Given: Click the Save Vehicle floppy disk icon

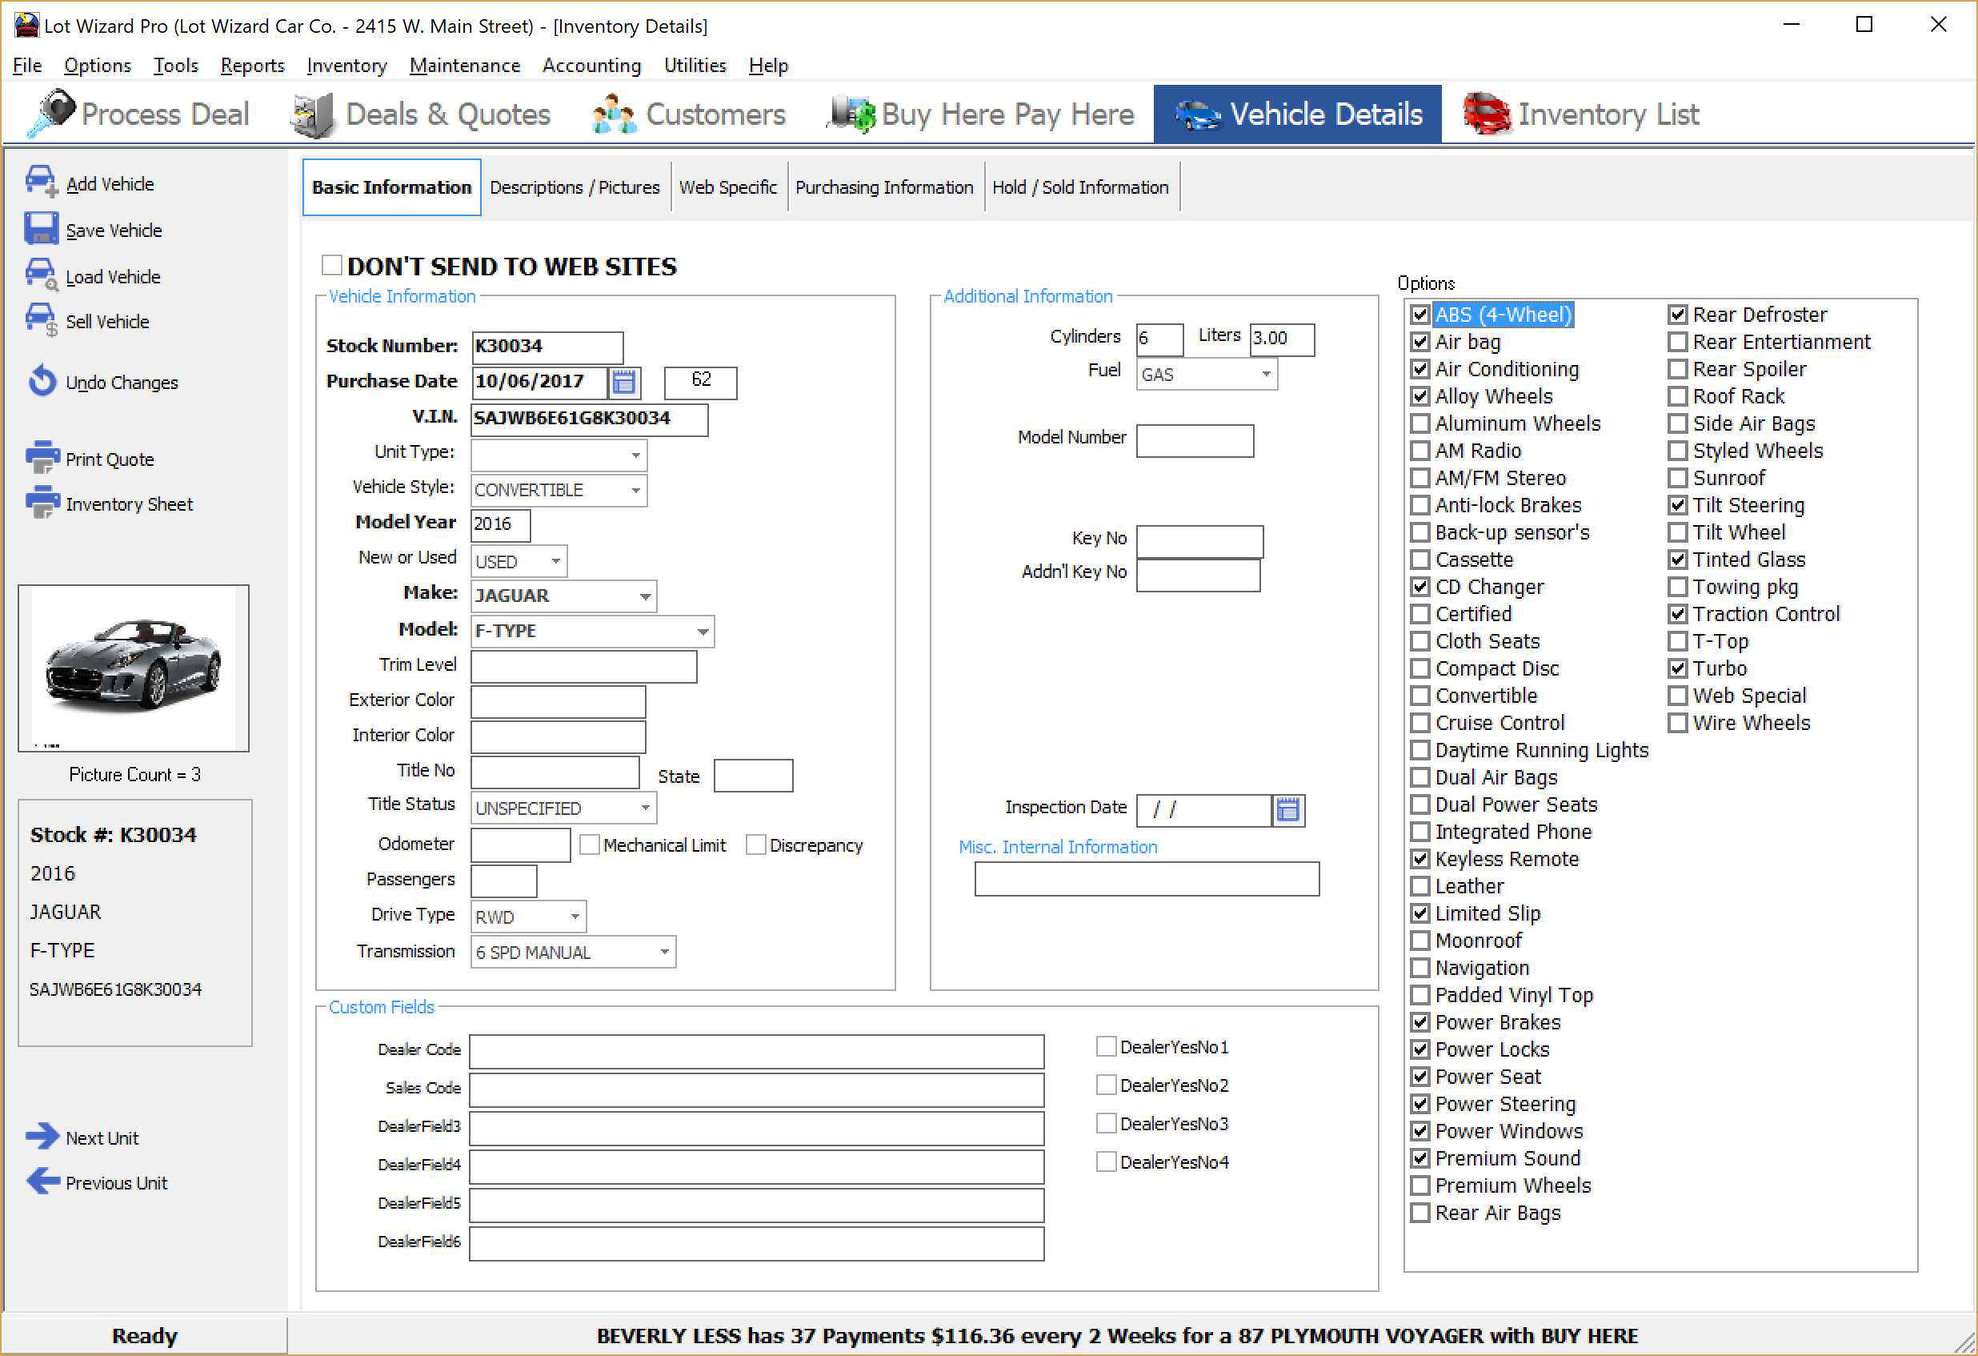Looking at the screenshot, I should 40,229.
